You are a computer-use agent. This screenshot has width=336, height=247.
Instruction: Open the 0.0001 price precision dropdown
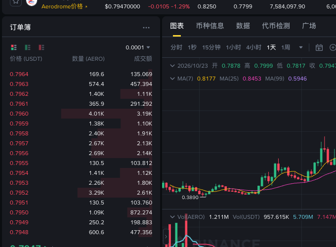coord(137,47)
